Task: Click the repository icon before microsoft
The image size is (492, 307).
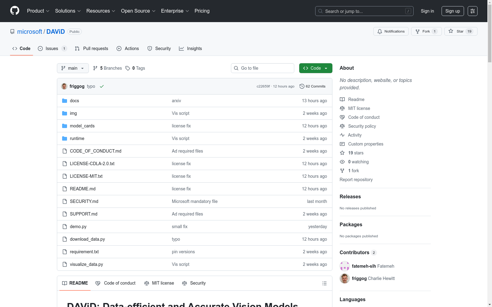Action: [x=12, y=32]
